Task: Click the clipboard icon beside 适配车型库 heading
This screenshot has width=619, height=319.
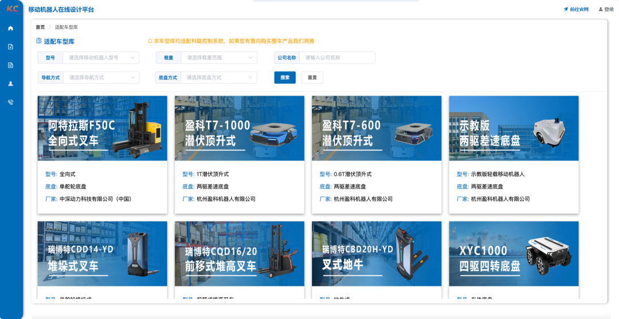Action: (39, 41)
